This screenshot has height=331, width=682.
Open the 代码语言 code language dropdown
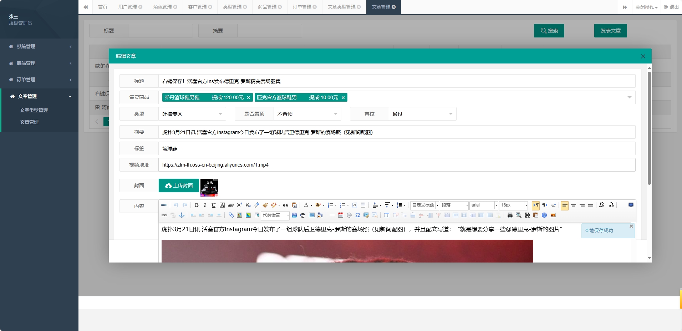click(x=275, y=215)
